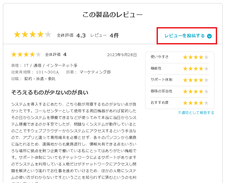Click the blue chevron circle icon
The height and width of the screenshot is (183, 231).
[209, 36]
